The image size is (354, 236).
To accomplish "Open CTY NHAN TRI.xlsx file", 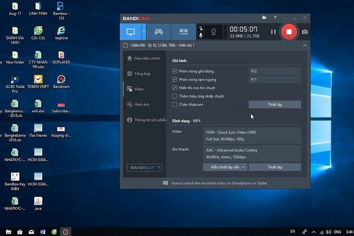I will point(38,59).
